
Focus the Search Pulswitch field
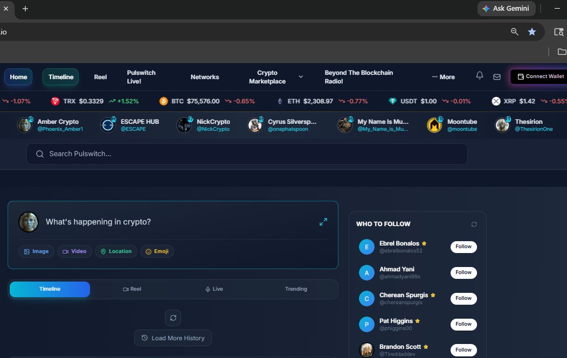pyautogui.click(x=247, y=154)
